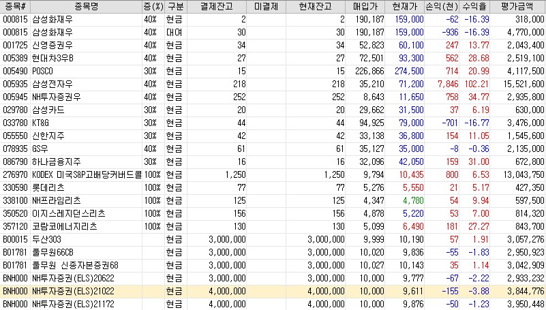
Task: Sort by the 결제잔고 column header
Action: pyautogui.click(x=217, y=7)
